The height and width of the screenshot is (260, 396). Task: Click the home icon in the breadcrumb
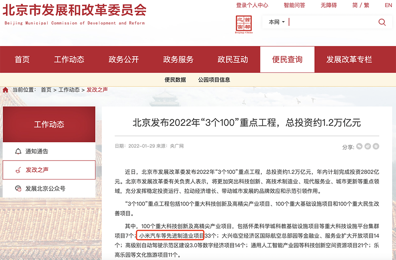click(x=6, y=90)
